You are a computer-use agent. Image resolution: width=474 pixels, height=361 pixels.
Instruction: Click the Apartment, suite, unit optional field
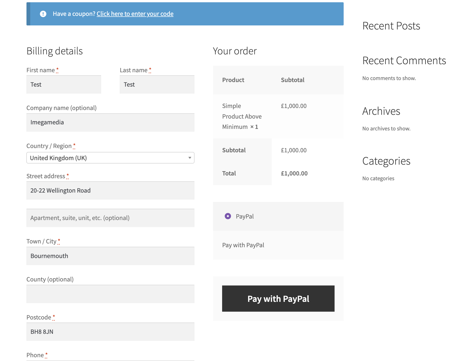click(110, 218)
